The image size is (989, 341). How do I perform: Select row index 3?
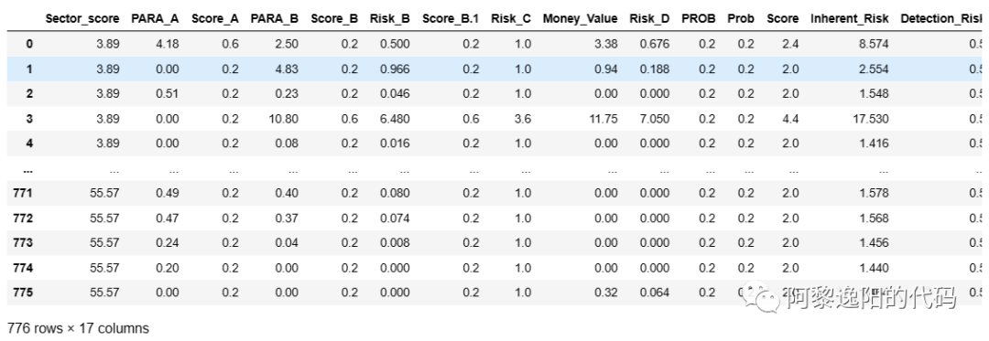(29, 119)
